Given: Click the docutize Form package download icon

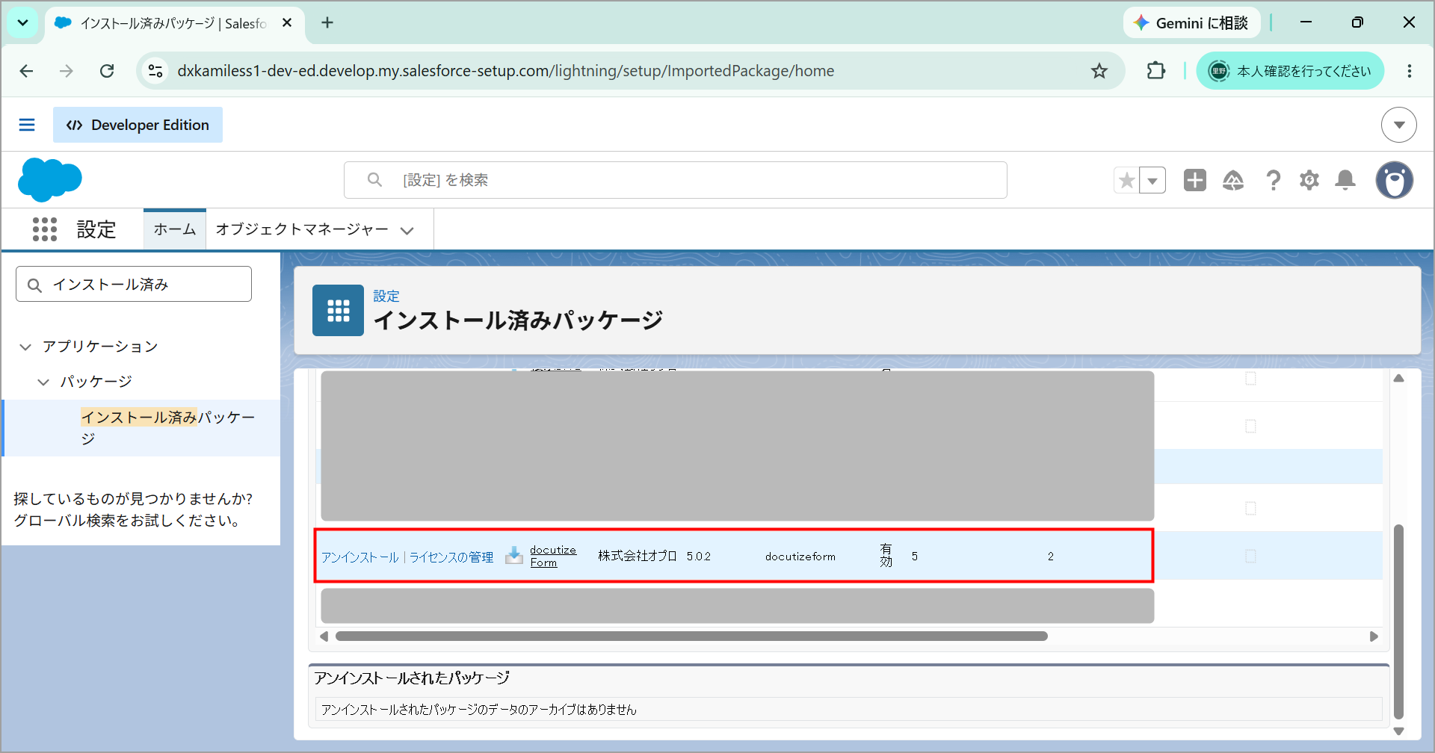Looking at the screenshot, I should coord(514,556).
